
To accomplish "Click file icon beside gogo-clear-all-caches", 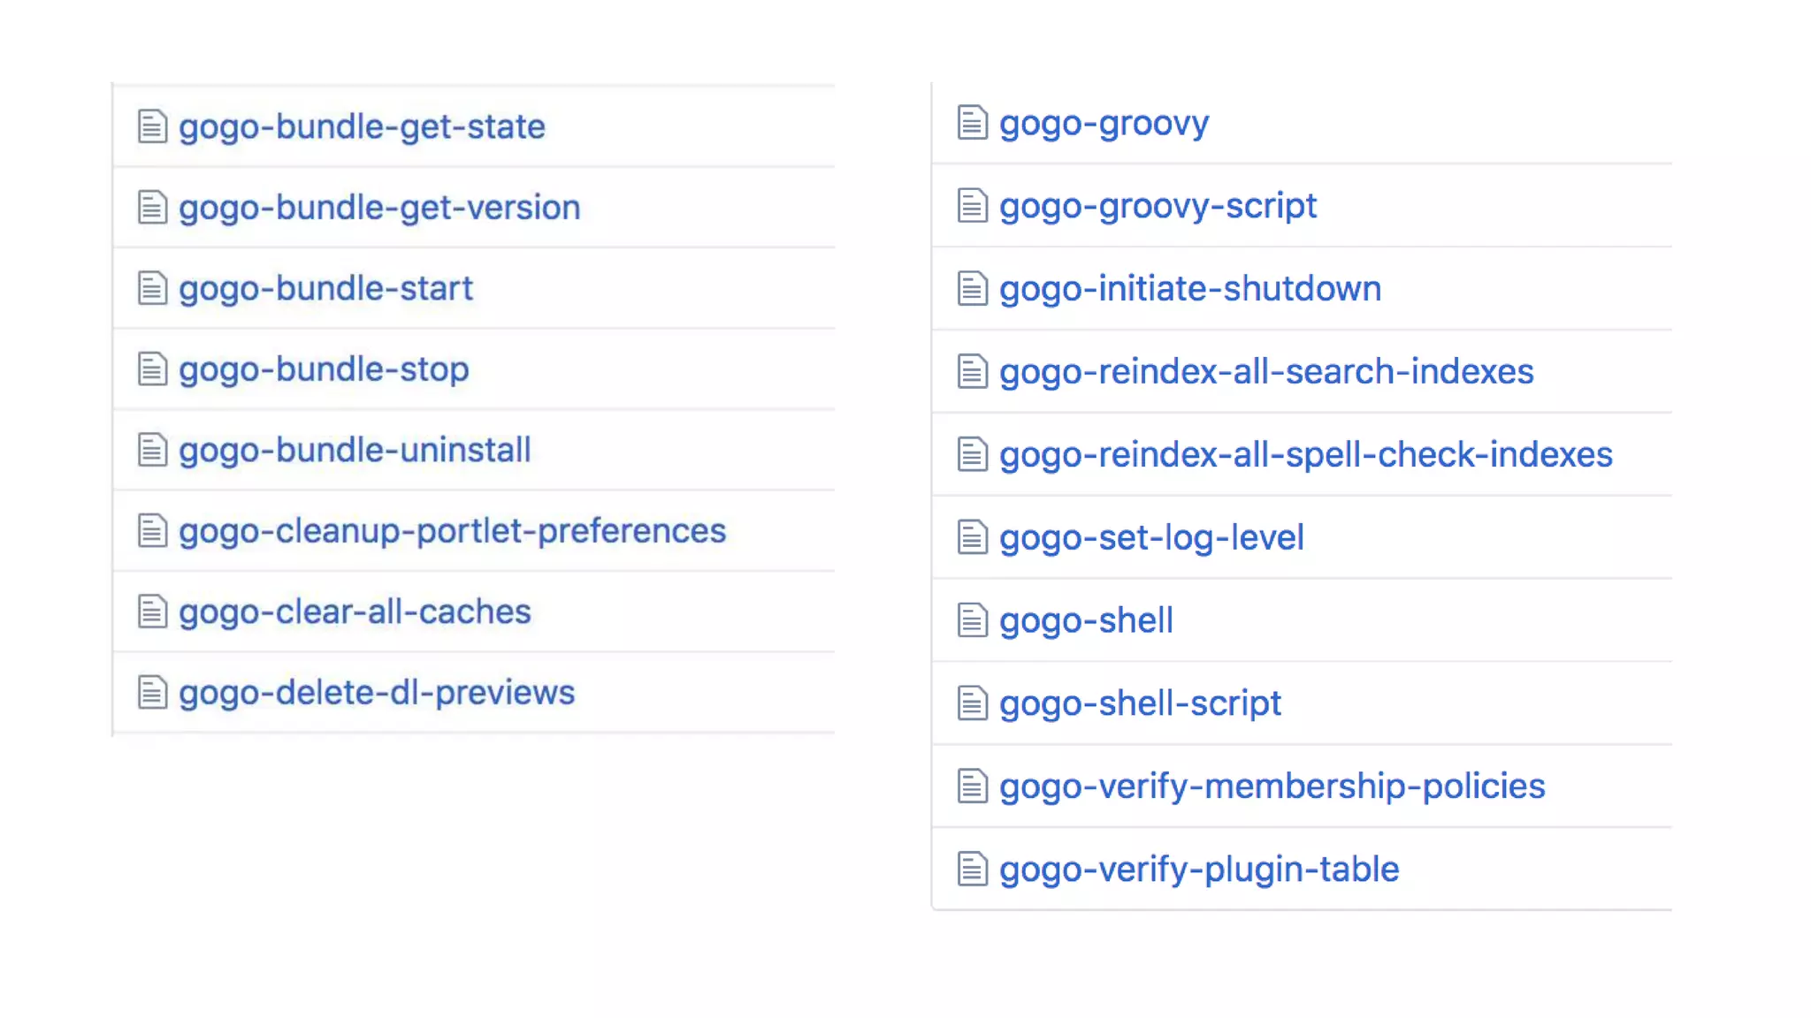I will coord(152,612).
